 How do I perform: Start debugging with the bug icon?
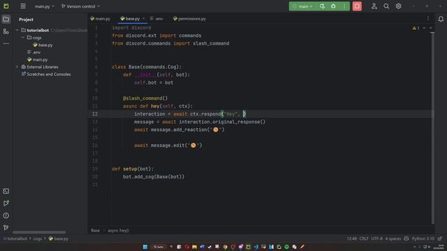click(x=333, y=6)
